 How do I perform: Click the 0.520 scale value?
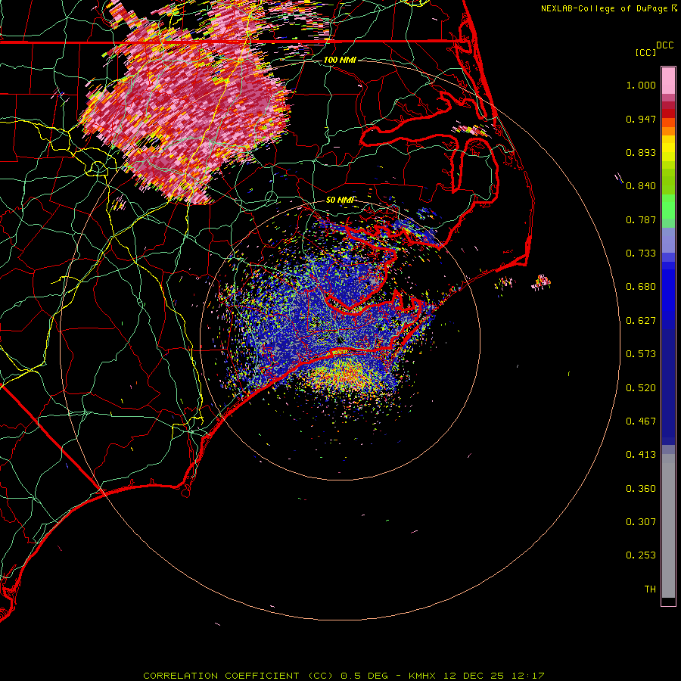click(x=641, y=388)
